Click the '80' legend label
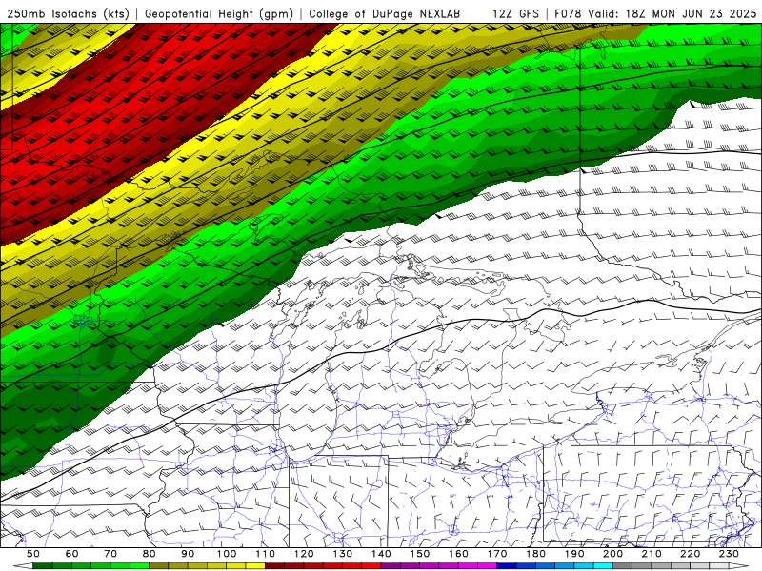Screen dimensions: 762x571 [x=150, y=554]
